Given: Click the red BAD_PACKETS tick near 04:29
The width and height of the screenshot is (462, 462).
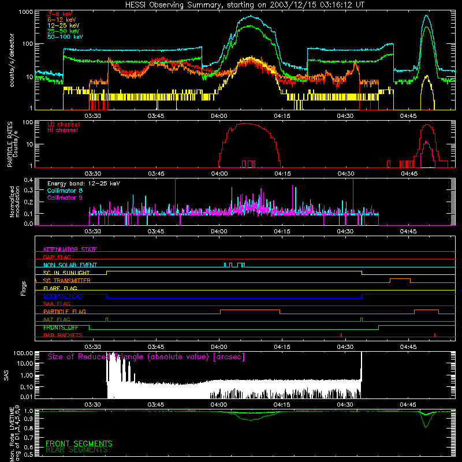Looking at the screenshot, I should 341,335.
